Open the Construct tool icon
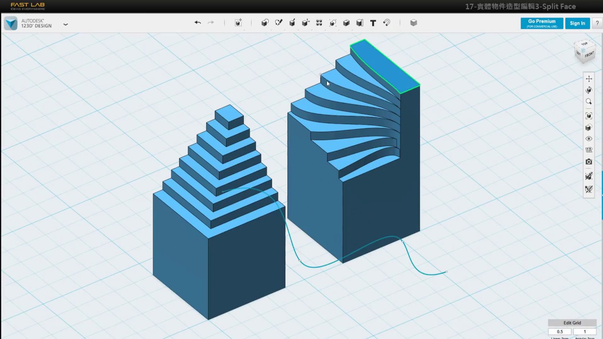Image resolution: width=603 pixels, height=339 pixels. tap(292, 23)
